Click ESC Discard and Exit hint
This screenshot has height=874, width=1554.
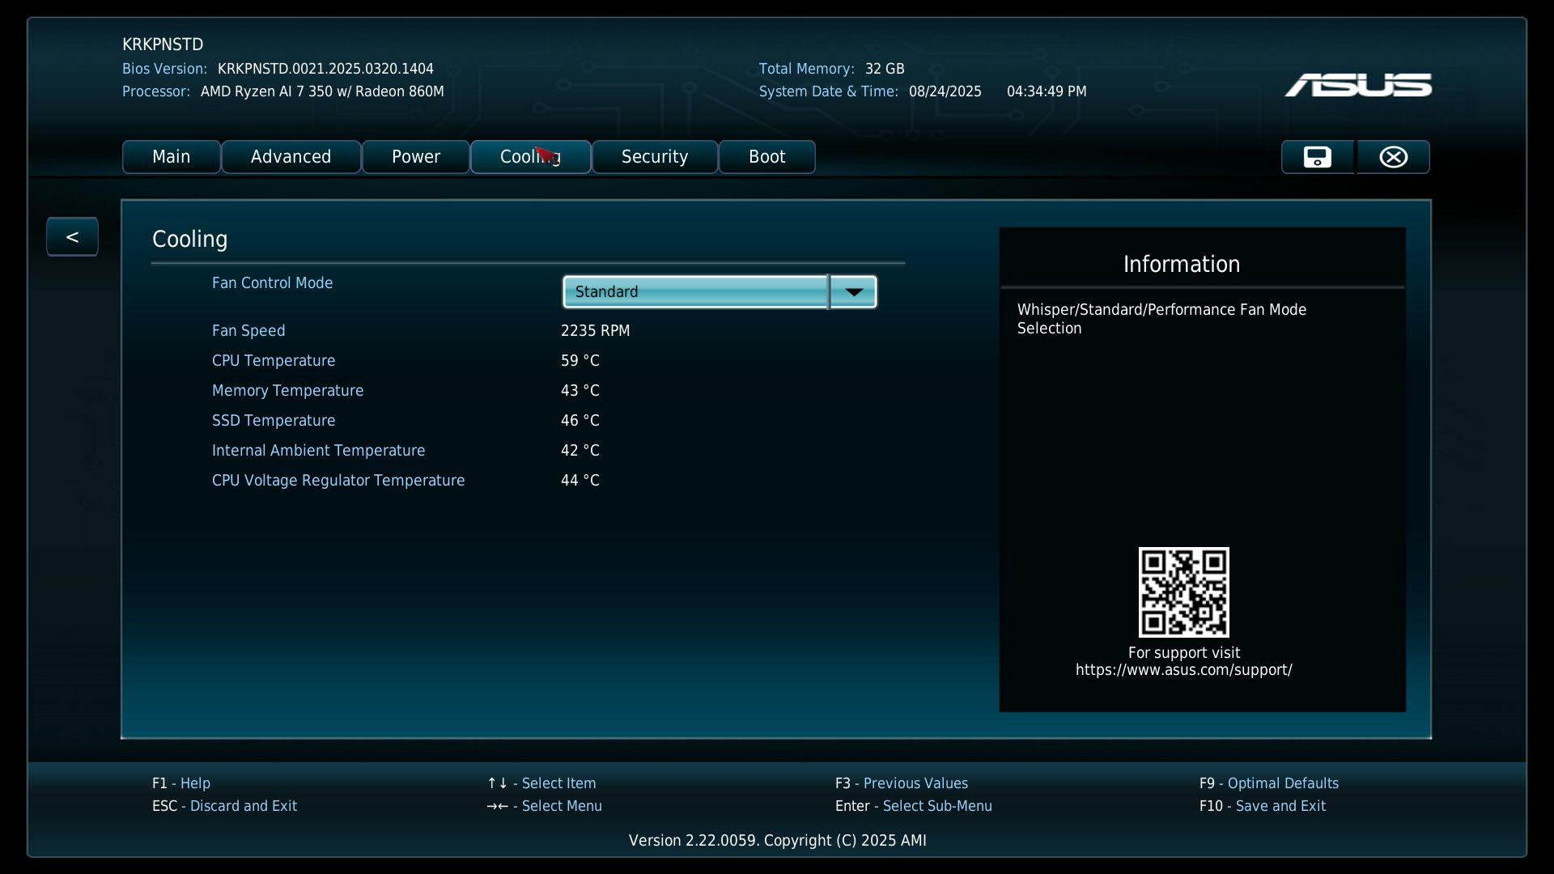224,806
